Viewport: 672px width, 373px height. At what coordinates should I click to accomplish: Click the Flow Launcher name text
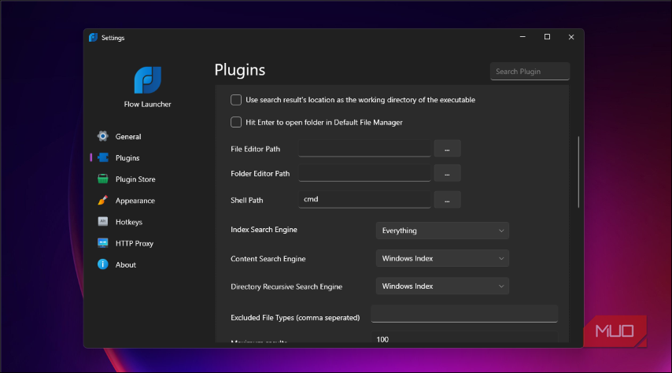point(147,104)
